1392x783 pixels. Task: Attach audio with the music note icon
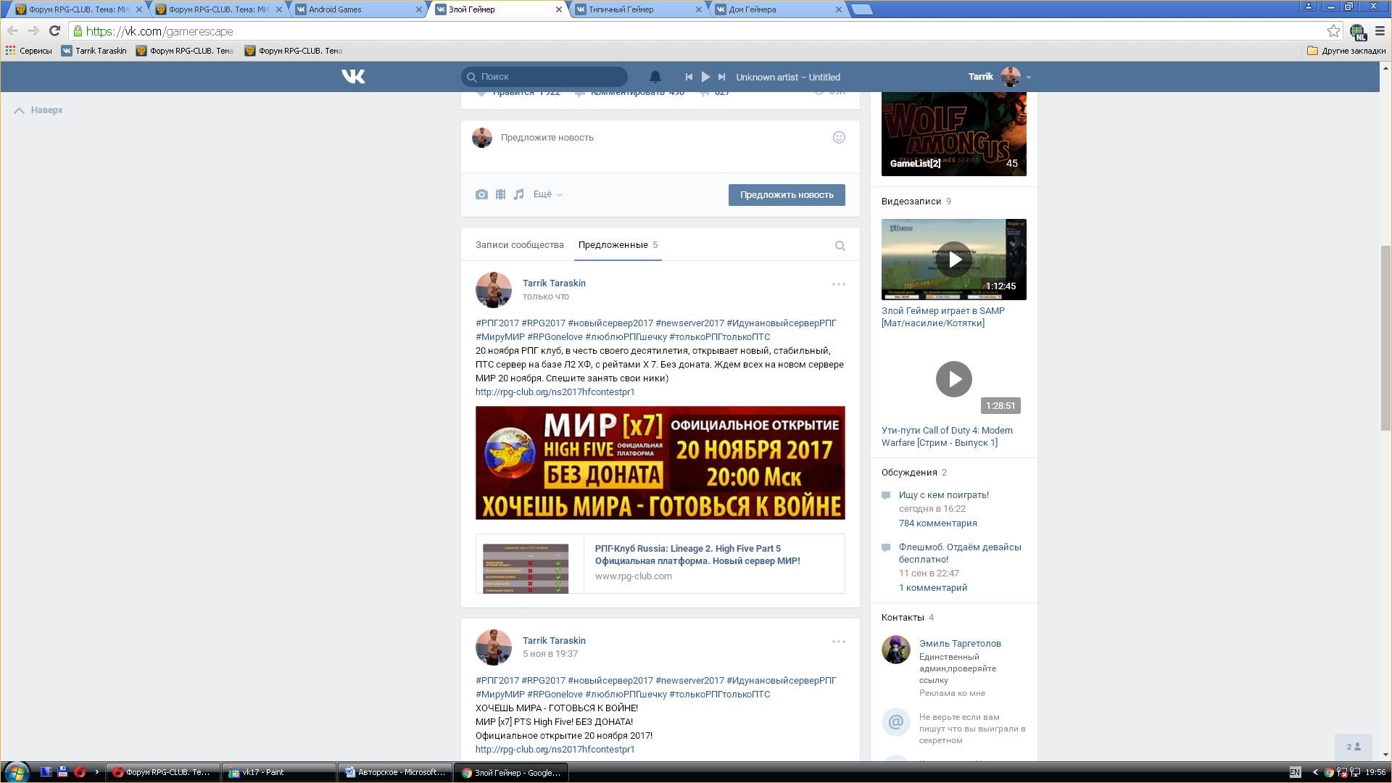click(518, 194)
